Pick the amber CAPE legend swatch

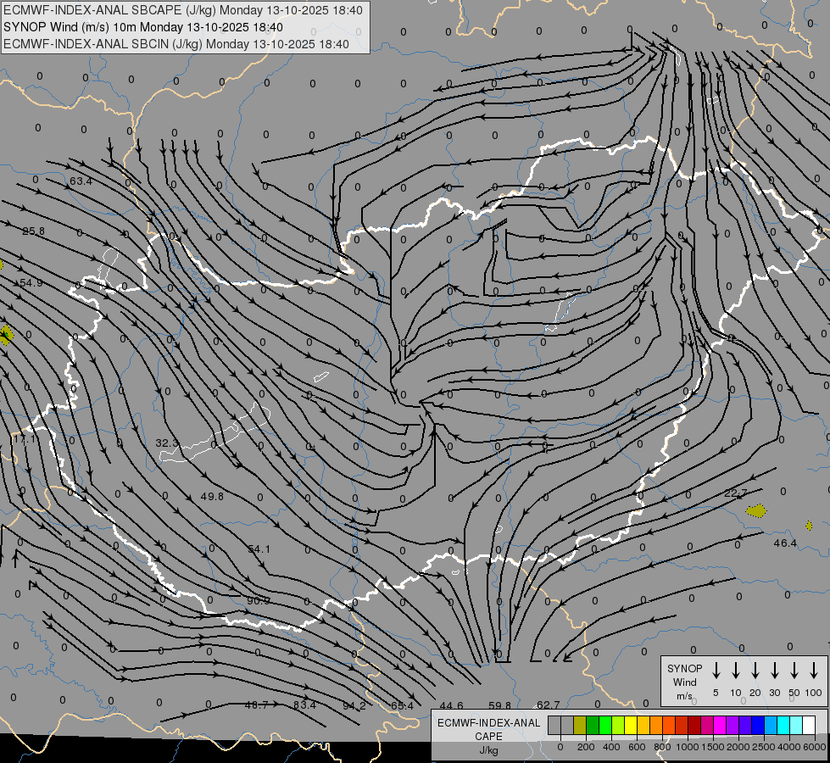(x=643, y=725)
